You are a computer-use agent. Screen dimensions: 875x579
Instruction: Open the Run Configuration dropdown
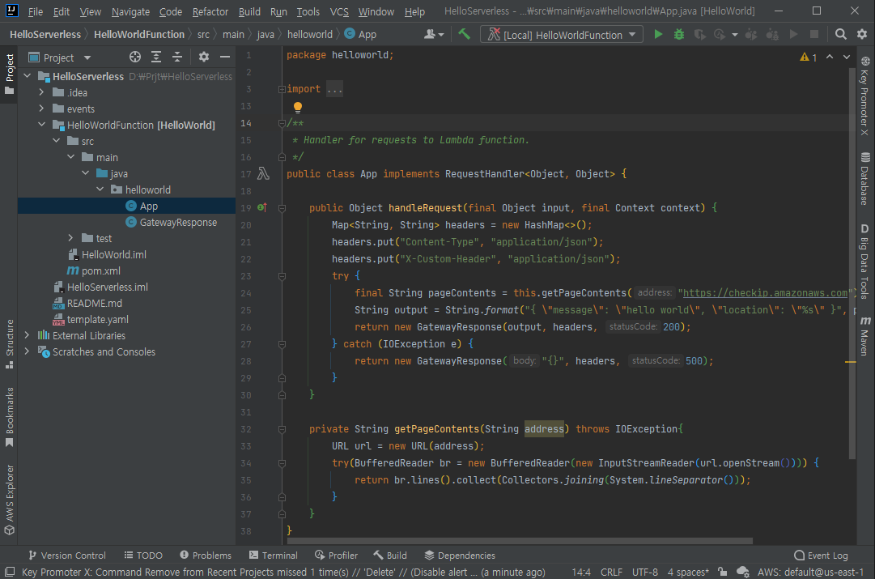(x=562, y=35)
